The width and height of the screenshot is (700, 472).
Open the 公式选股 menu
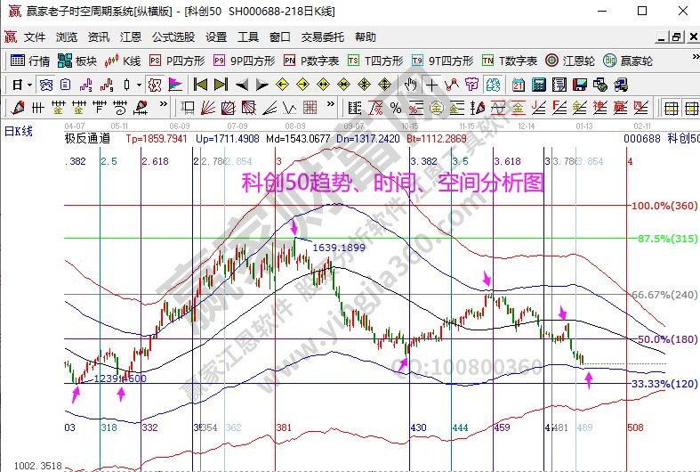(173, 37)
